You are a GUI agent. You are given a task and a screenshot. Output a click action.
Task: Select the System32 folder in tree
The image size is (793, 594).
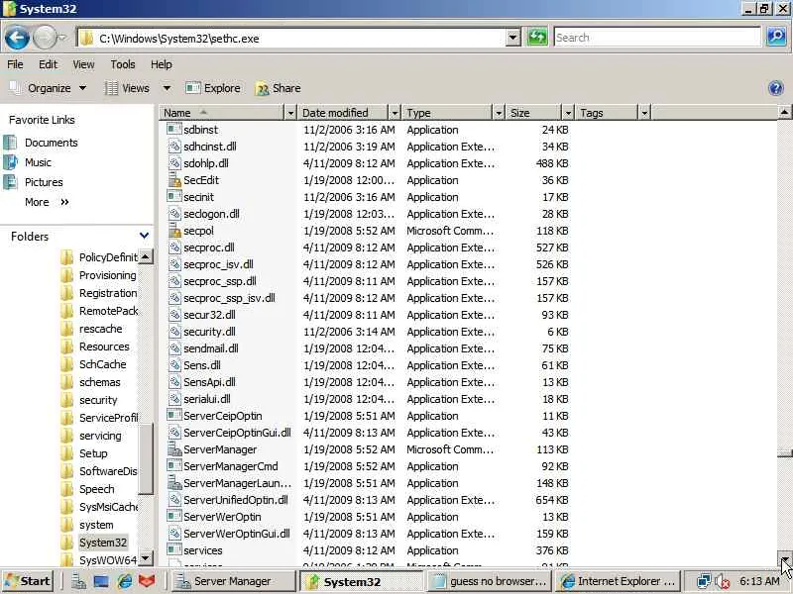[x=103, y=543]
